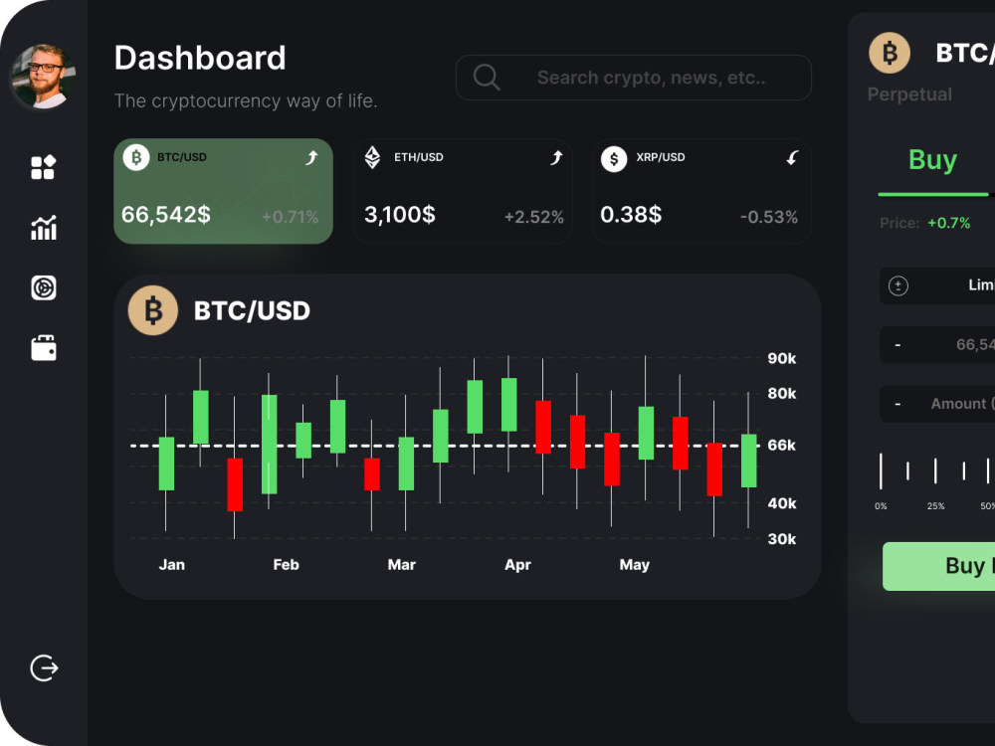The width and height of the screenshot is (995, 746).
Task: Click the 80k axis label
Action: 782,393
